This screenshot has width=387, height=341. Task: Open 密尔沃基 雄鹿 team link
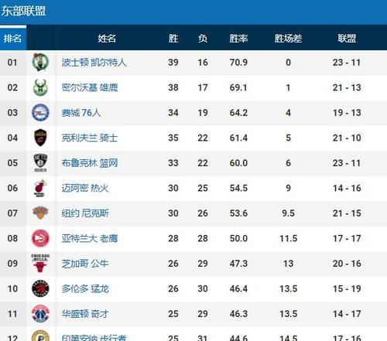pyautogui.click(x=90, y=87)
